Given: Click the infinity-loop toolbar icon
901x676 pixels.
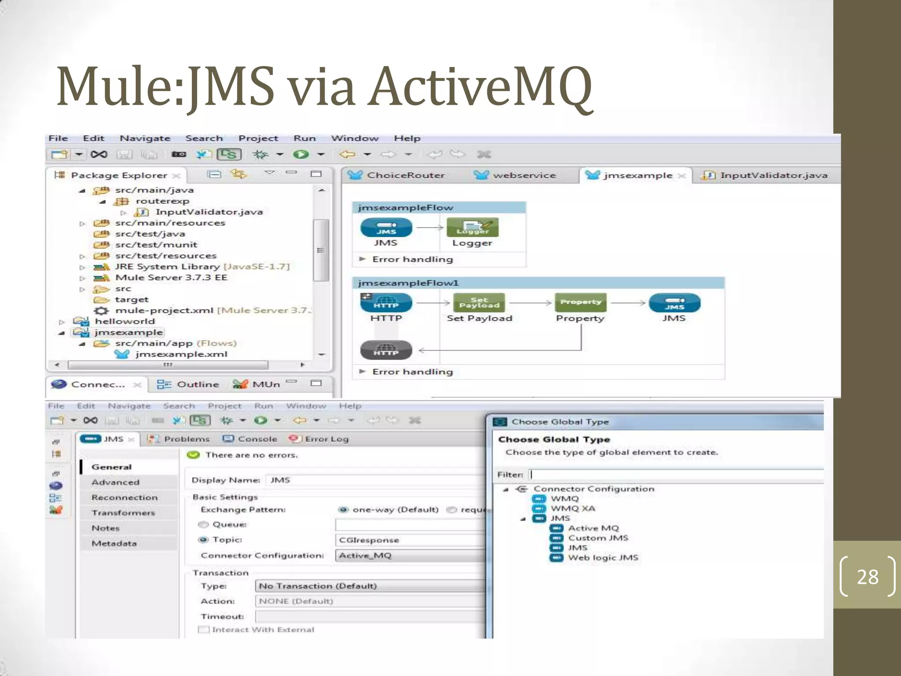Looking at the screenshot, I should [x=99, y=154].
